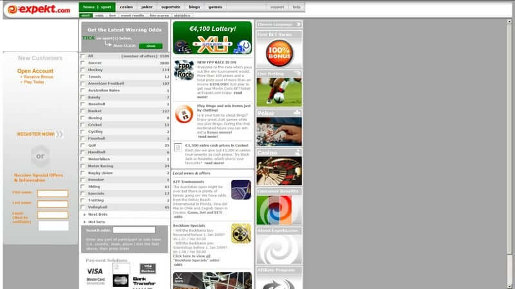Viewport: 515px width, 289px height.
Task: Select the live scores sub-tab
Action: tap(159, 15)
